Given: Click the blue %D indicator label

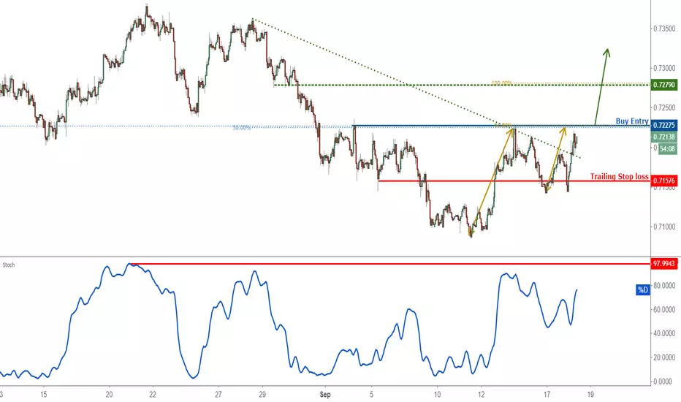Looking at the screenshot, I should click(643, 289).
